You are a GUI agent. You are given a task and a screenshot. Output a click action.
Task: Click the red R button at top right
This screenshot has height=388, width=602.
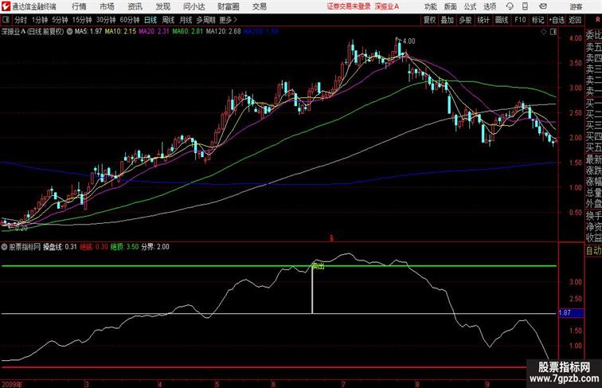(x=598, y=20)
